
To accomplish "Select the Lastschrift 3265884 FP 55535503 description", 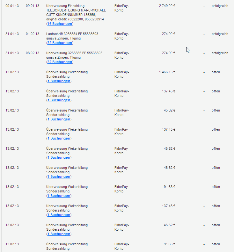I will click(72, 34).
